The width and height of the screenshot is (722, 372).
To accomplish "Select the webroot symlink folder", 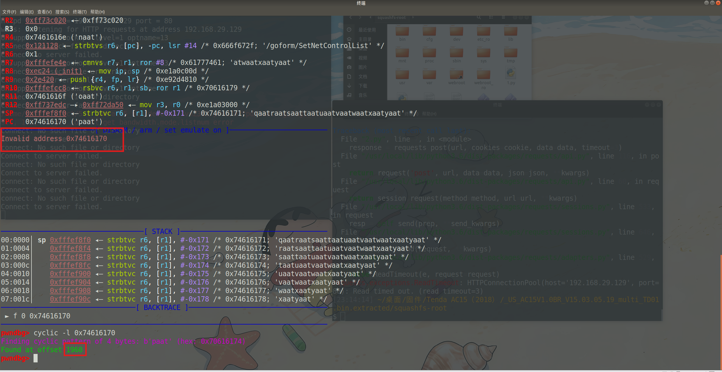I will pyautogui.click(x=456, y=77).
